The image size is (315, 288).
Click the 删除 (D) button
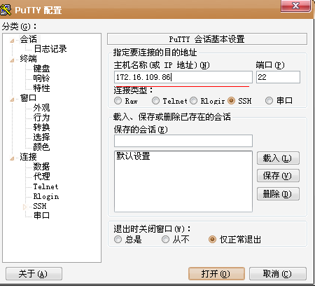[x=278, y=193]
